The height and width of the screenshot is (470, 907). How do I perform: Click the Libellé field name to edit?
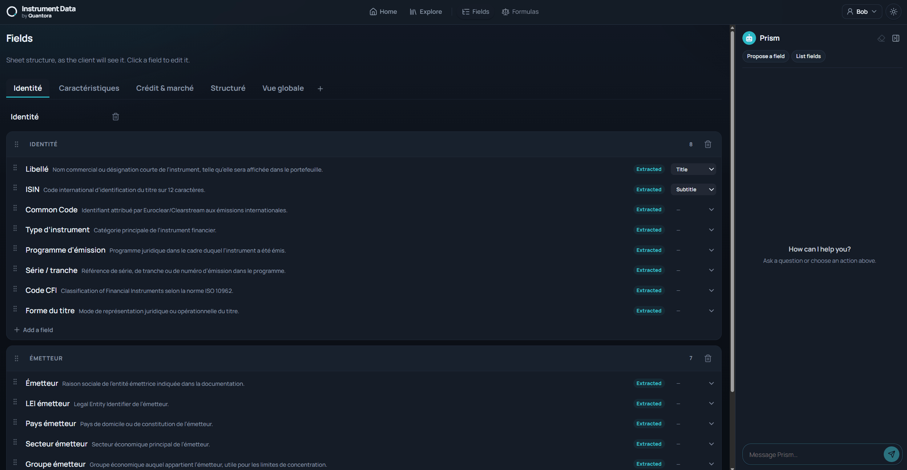pos(37,169)
